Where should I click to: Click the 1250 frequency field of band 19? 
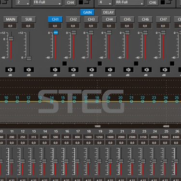coord(99,137)
